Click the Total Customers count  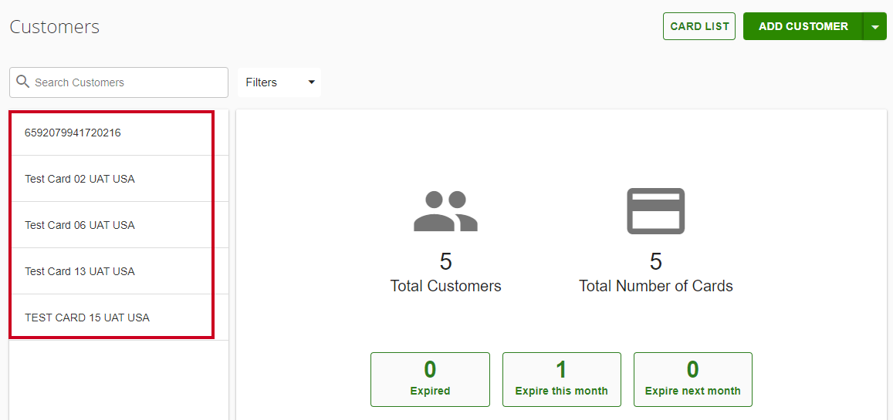coord(445,261)
